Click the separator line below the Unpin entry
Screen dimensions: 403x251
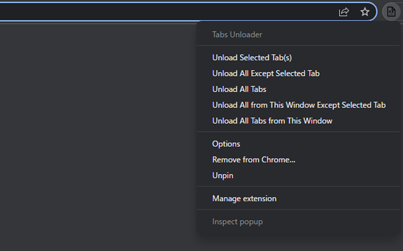[298, 186]
